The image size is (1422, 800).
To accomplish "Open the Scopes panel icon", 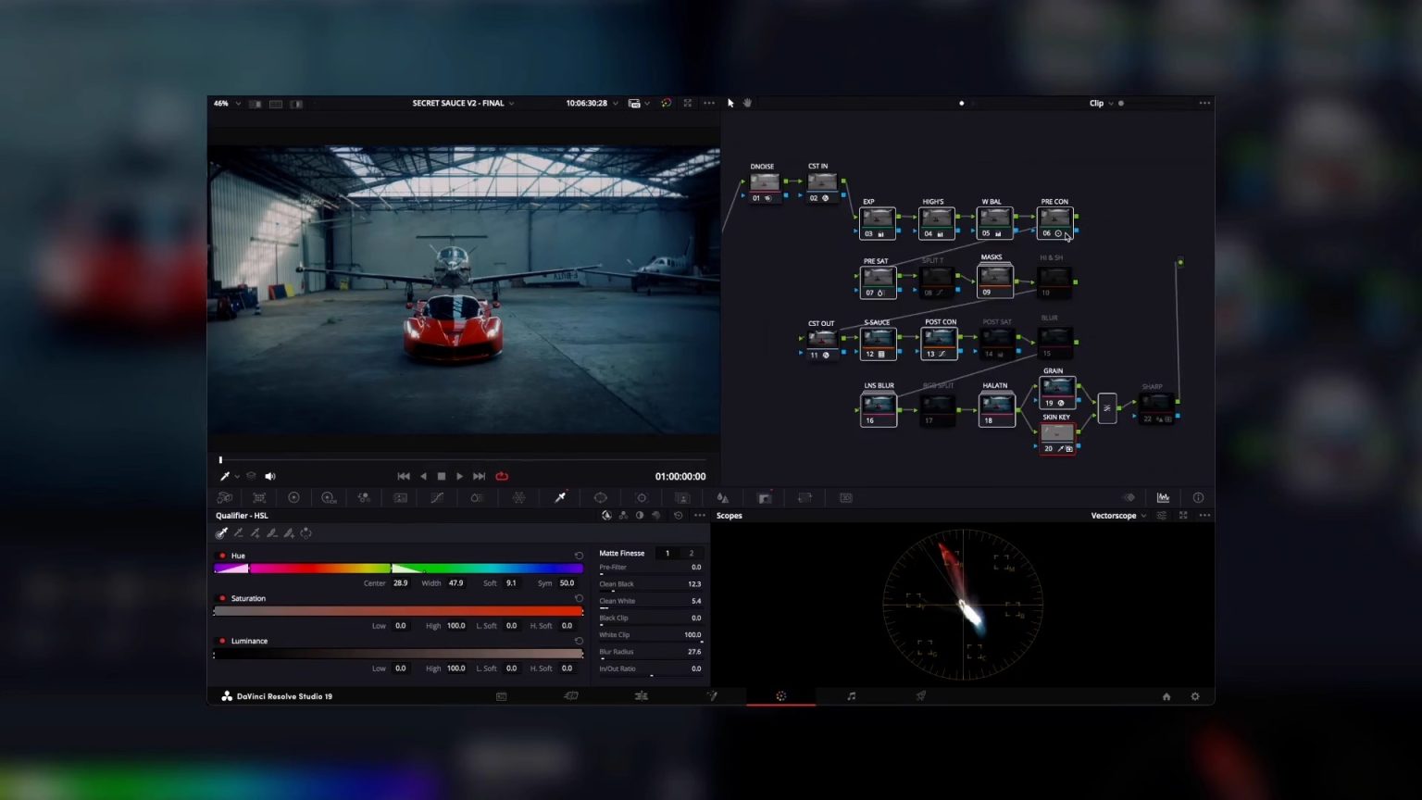I will pyautogui.click(x=1163, y=498).
